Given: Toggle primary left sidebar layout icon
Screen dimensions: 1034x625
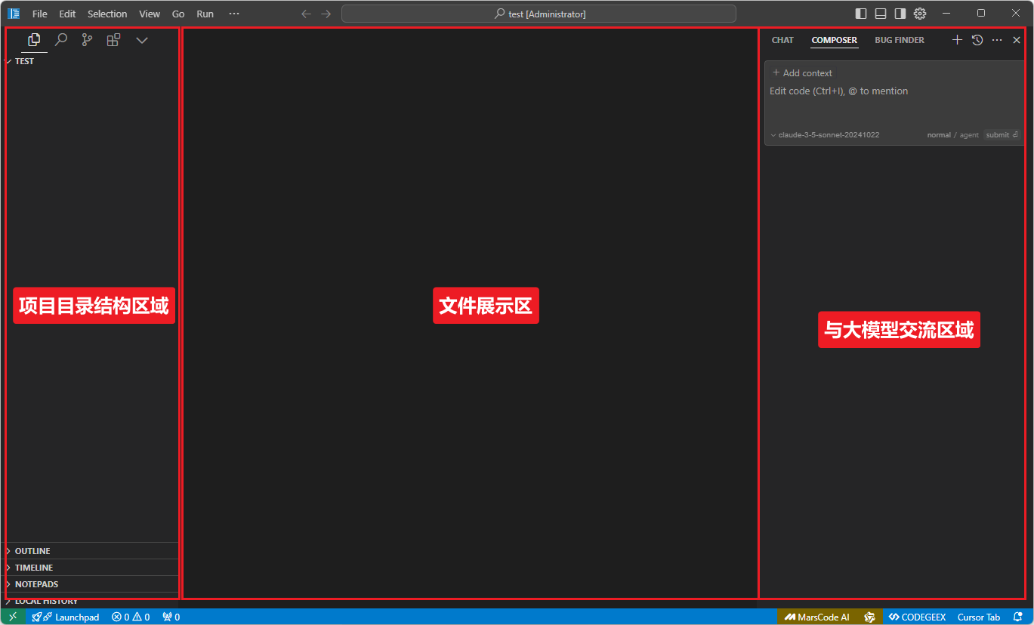Looking at the screenshot, I should (x=861, y=14).
